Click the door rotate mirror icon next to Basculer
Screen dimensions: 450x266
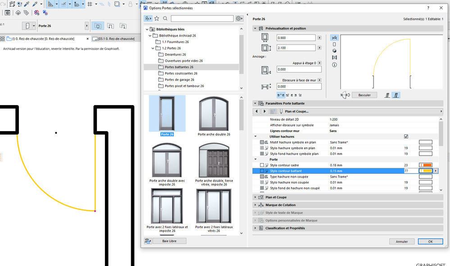click(x=345, y=95)
